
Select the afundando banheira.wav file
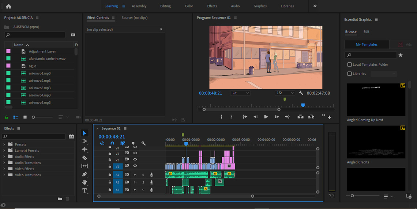click(47, 59)
